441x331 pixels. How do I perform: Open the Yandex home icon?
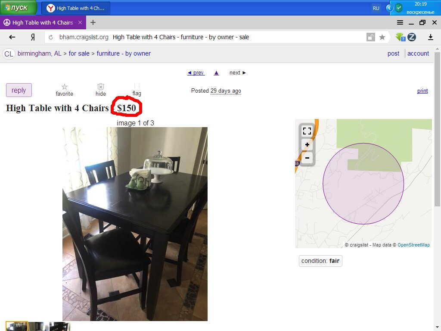coord(33,37)
